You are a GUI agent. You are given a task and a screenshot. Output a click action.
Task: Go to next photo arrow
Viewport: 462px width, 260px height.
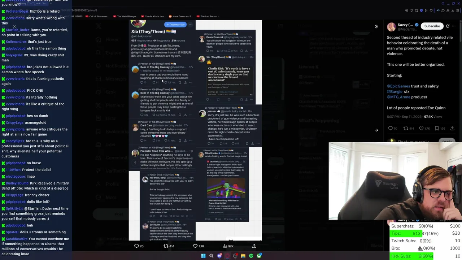376,130
